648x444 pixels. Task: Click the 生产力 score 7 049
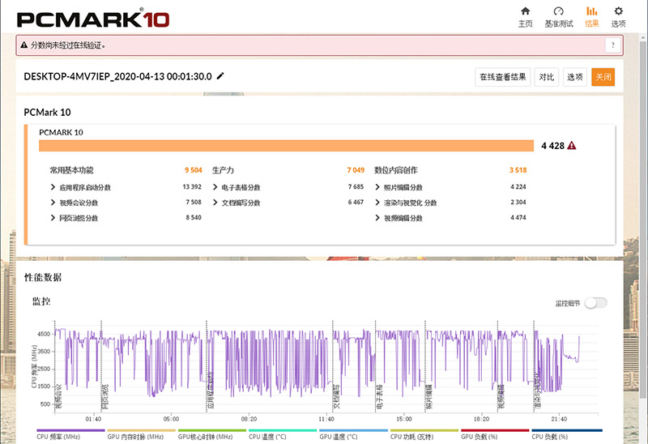pyautogui.click(x=356, y=170)
